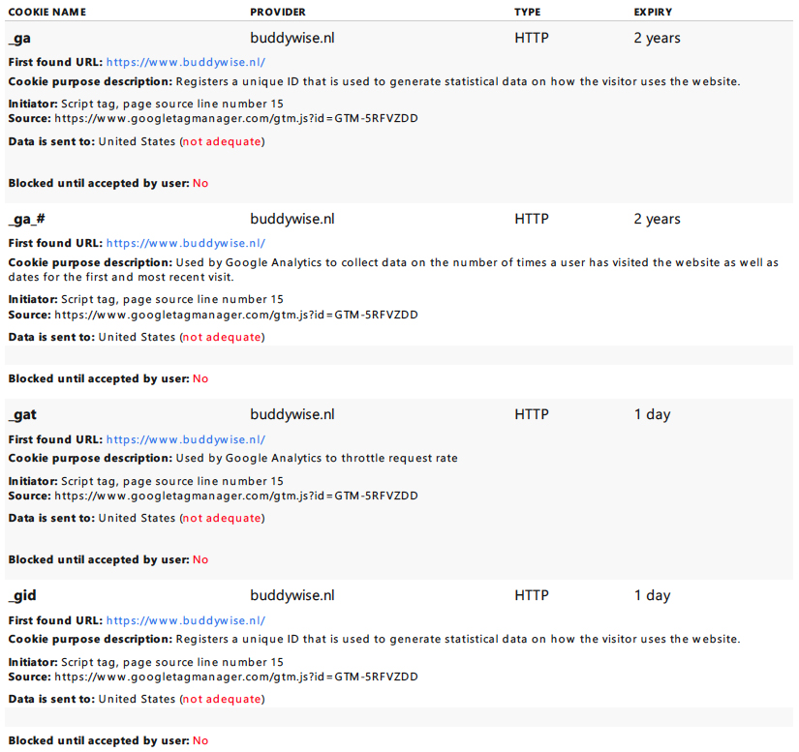The width and height of the screenshot is (799, 752).
Task: Click the googletagmanager Source URL under _ga
Action: (x=236, y=119)
